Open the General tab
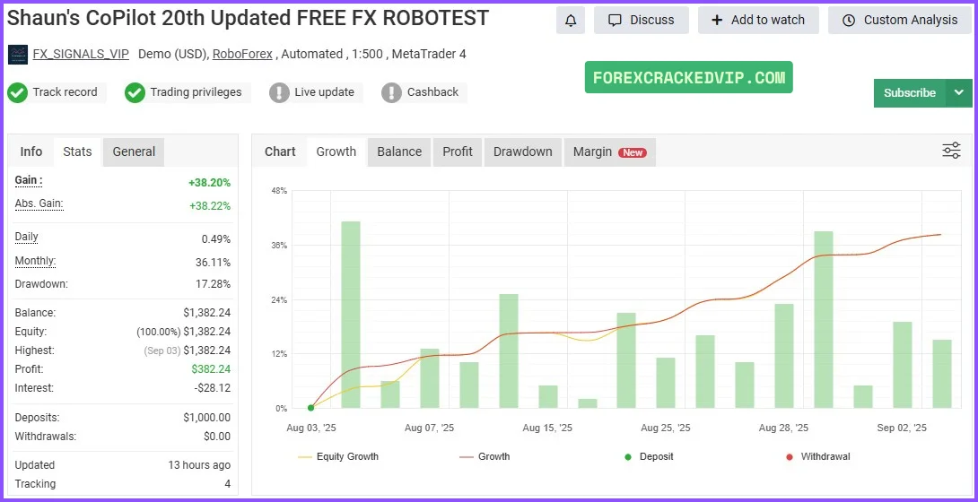 point(134,152)
